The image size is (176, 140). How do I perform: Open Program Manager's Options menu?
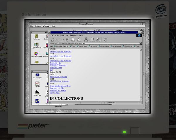tap(38, 26)
